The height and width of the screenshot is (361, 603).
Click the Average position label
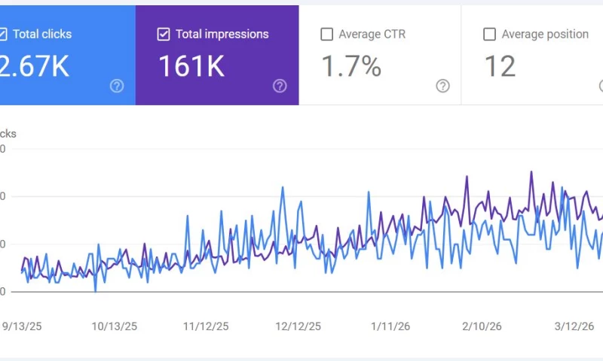point(545,34)
